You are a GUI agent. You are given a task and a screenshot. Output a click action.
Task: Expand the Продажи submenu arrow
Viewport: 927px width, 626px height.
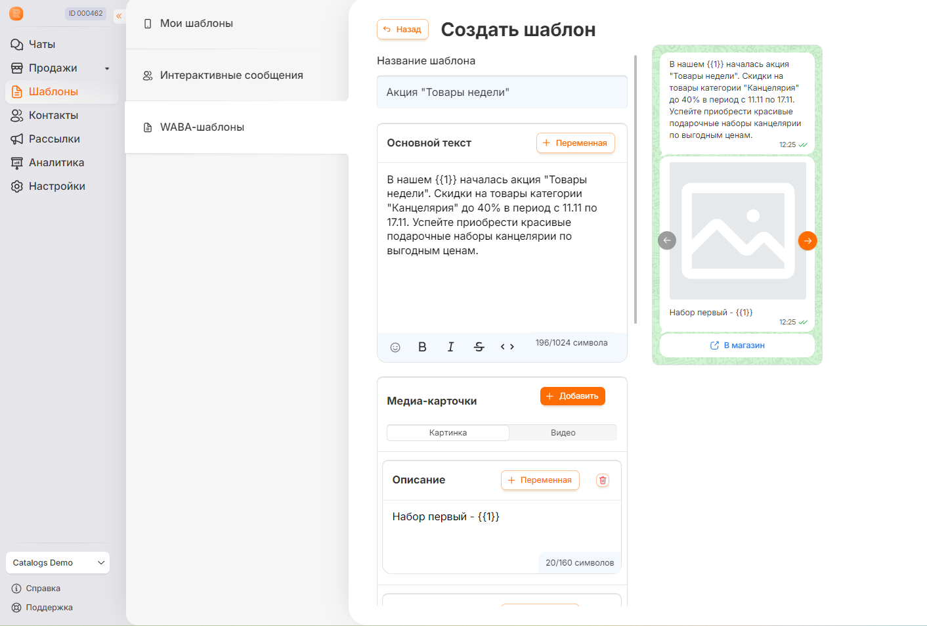click(107, 68)
